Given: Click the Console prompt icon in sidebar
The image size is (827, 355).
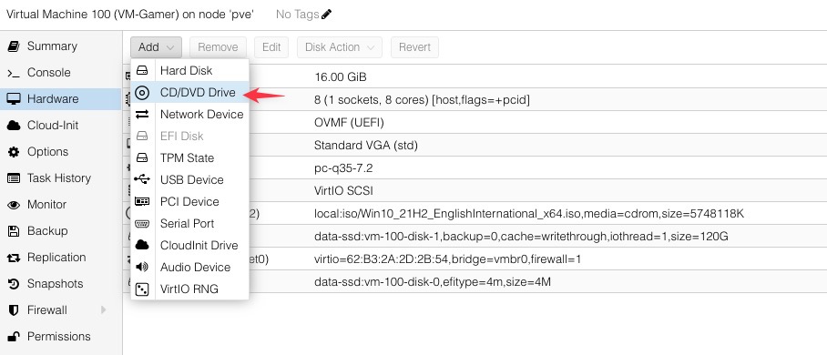Looking at the screenshot, I should 13,73.
